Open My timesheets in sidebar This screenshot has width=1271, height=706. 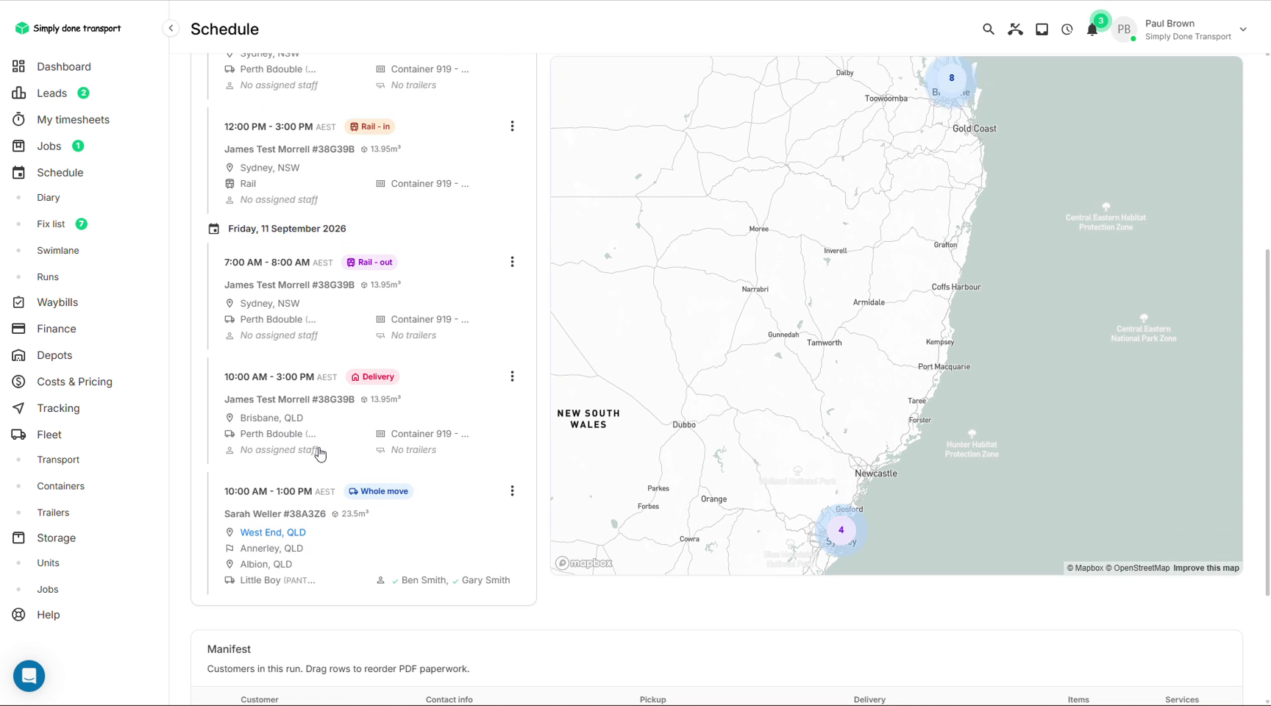click(x=73, y=119)
